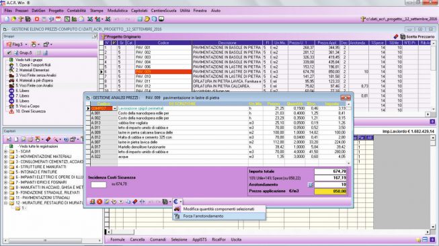Click the Codice cell 'PAV. 012'
This screenshot has width=439, height=246.
[163, 86]
